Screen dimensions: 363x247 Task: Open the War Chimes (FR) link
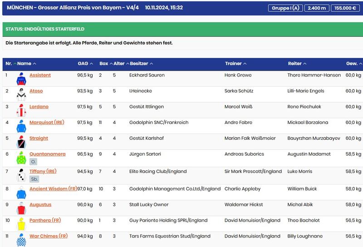[49, 236]
